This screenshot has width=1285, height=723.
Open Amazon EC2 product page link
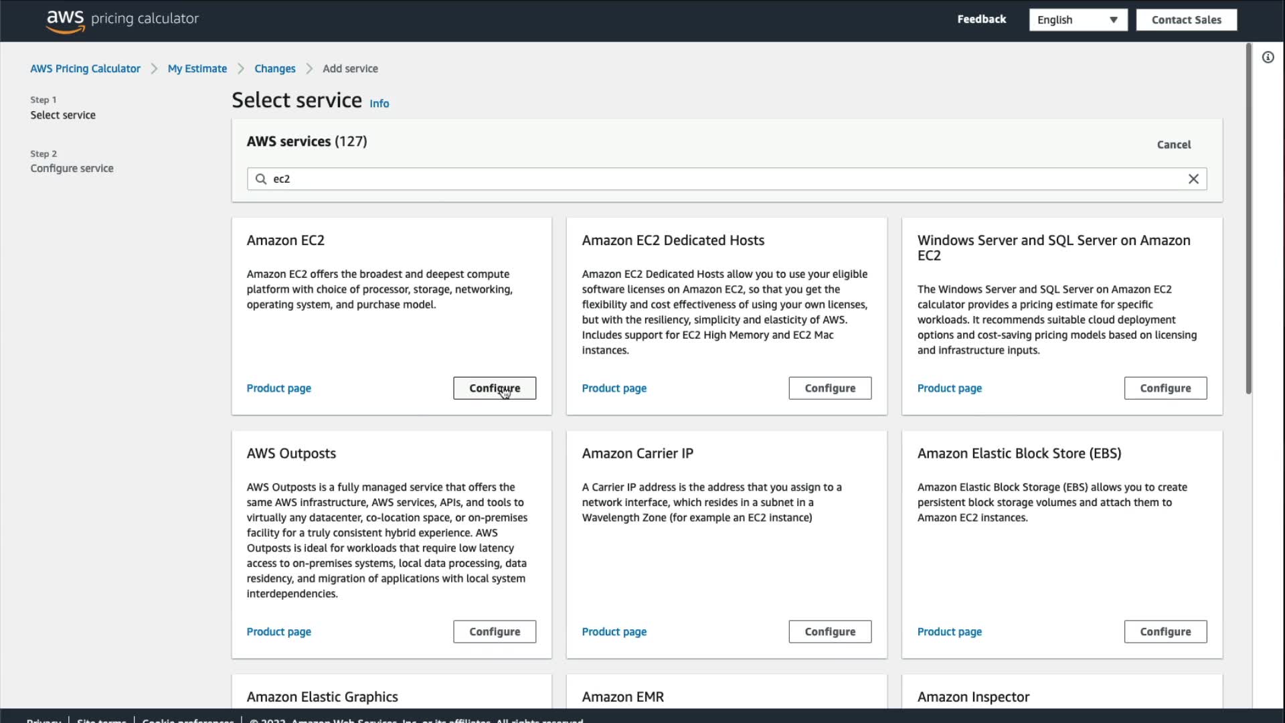coord(278,388)
